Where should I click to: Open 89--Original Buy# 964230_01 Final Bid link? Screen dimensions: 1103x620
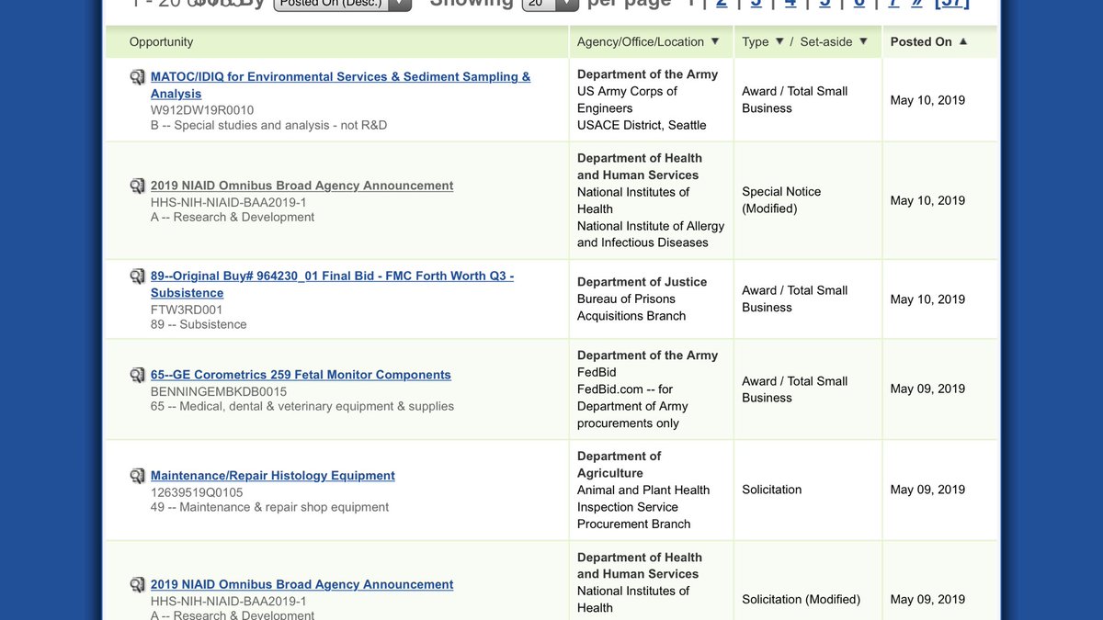(333, 284)
